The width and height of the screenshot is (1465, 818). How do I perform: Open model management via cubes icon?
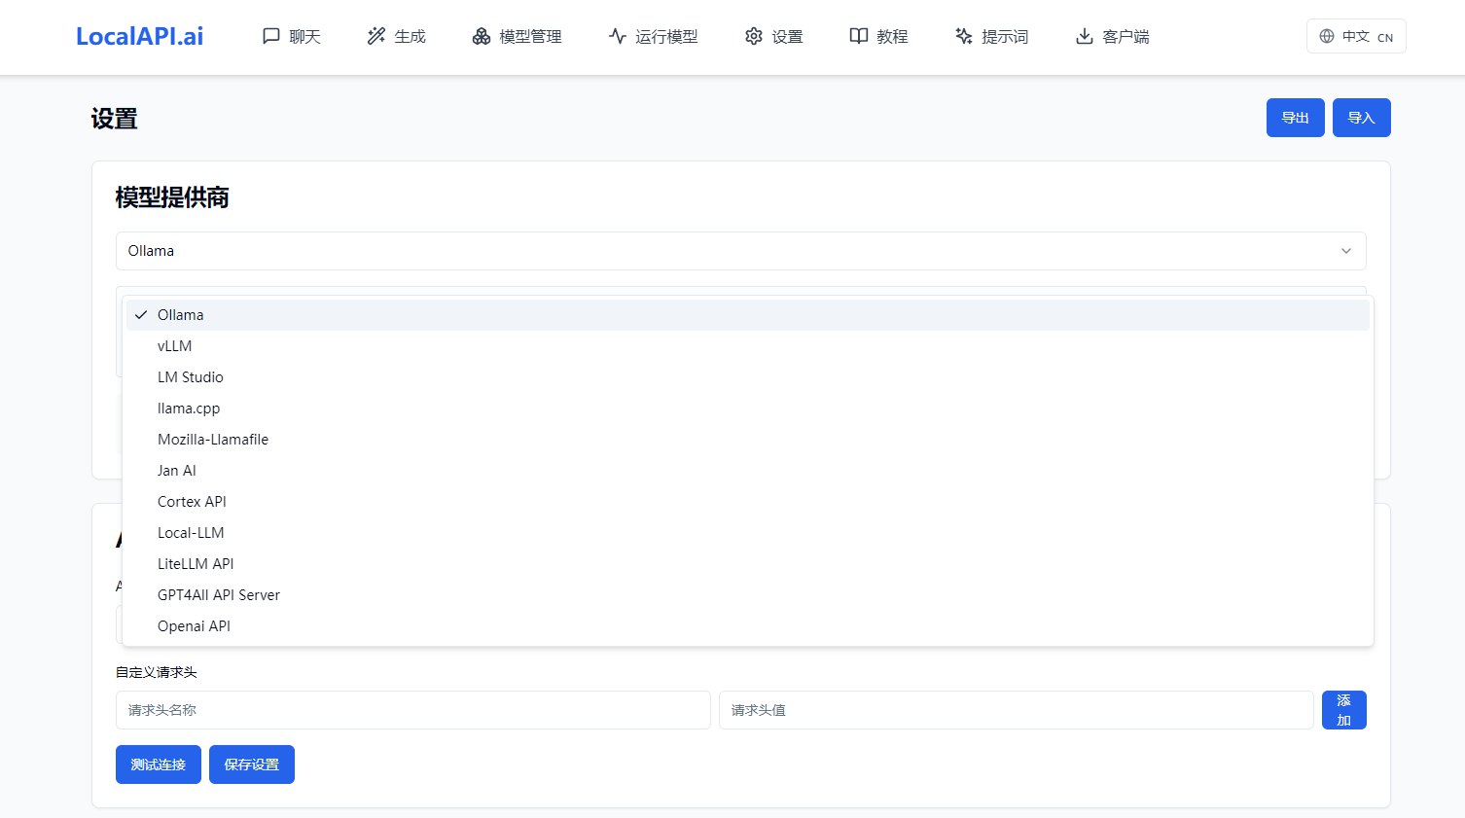point(482,36)
